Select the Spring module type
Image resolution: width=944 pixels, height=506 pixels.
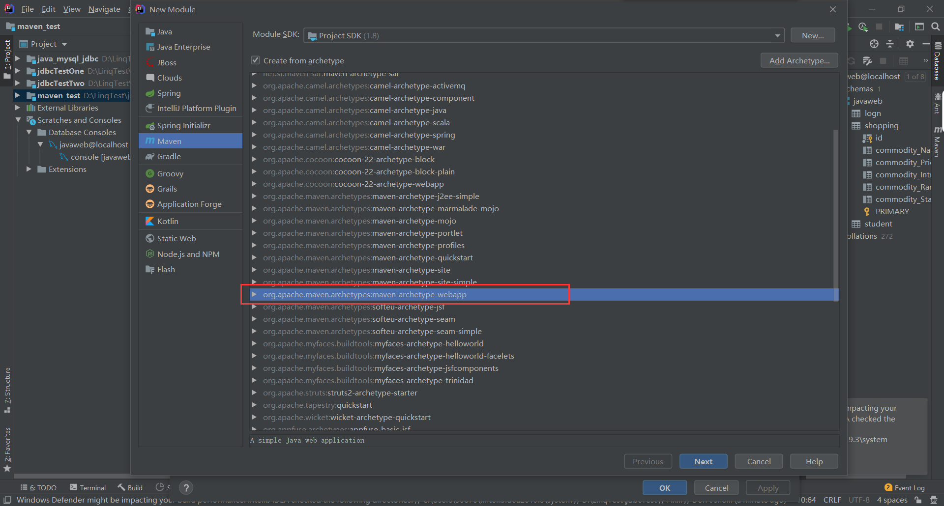click(x=190, y=93)
